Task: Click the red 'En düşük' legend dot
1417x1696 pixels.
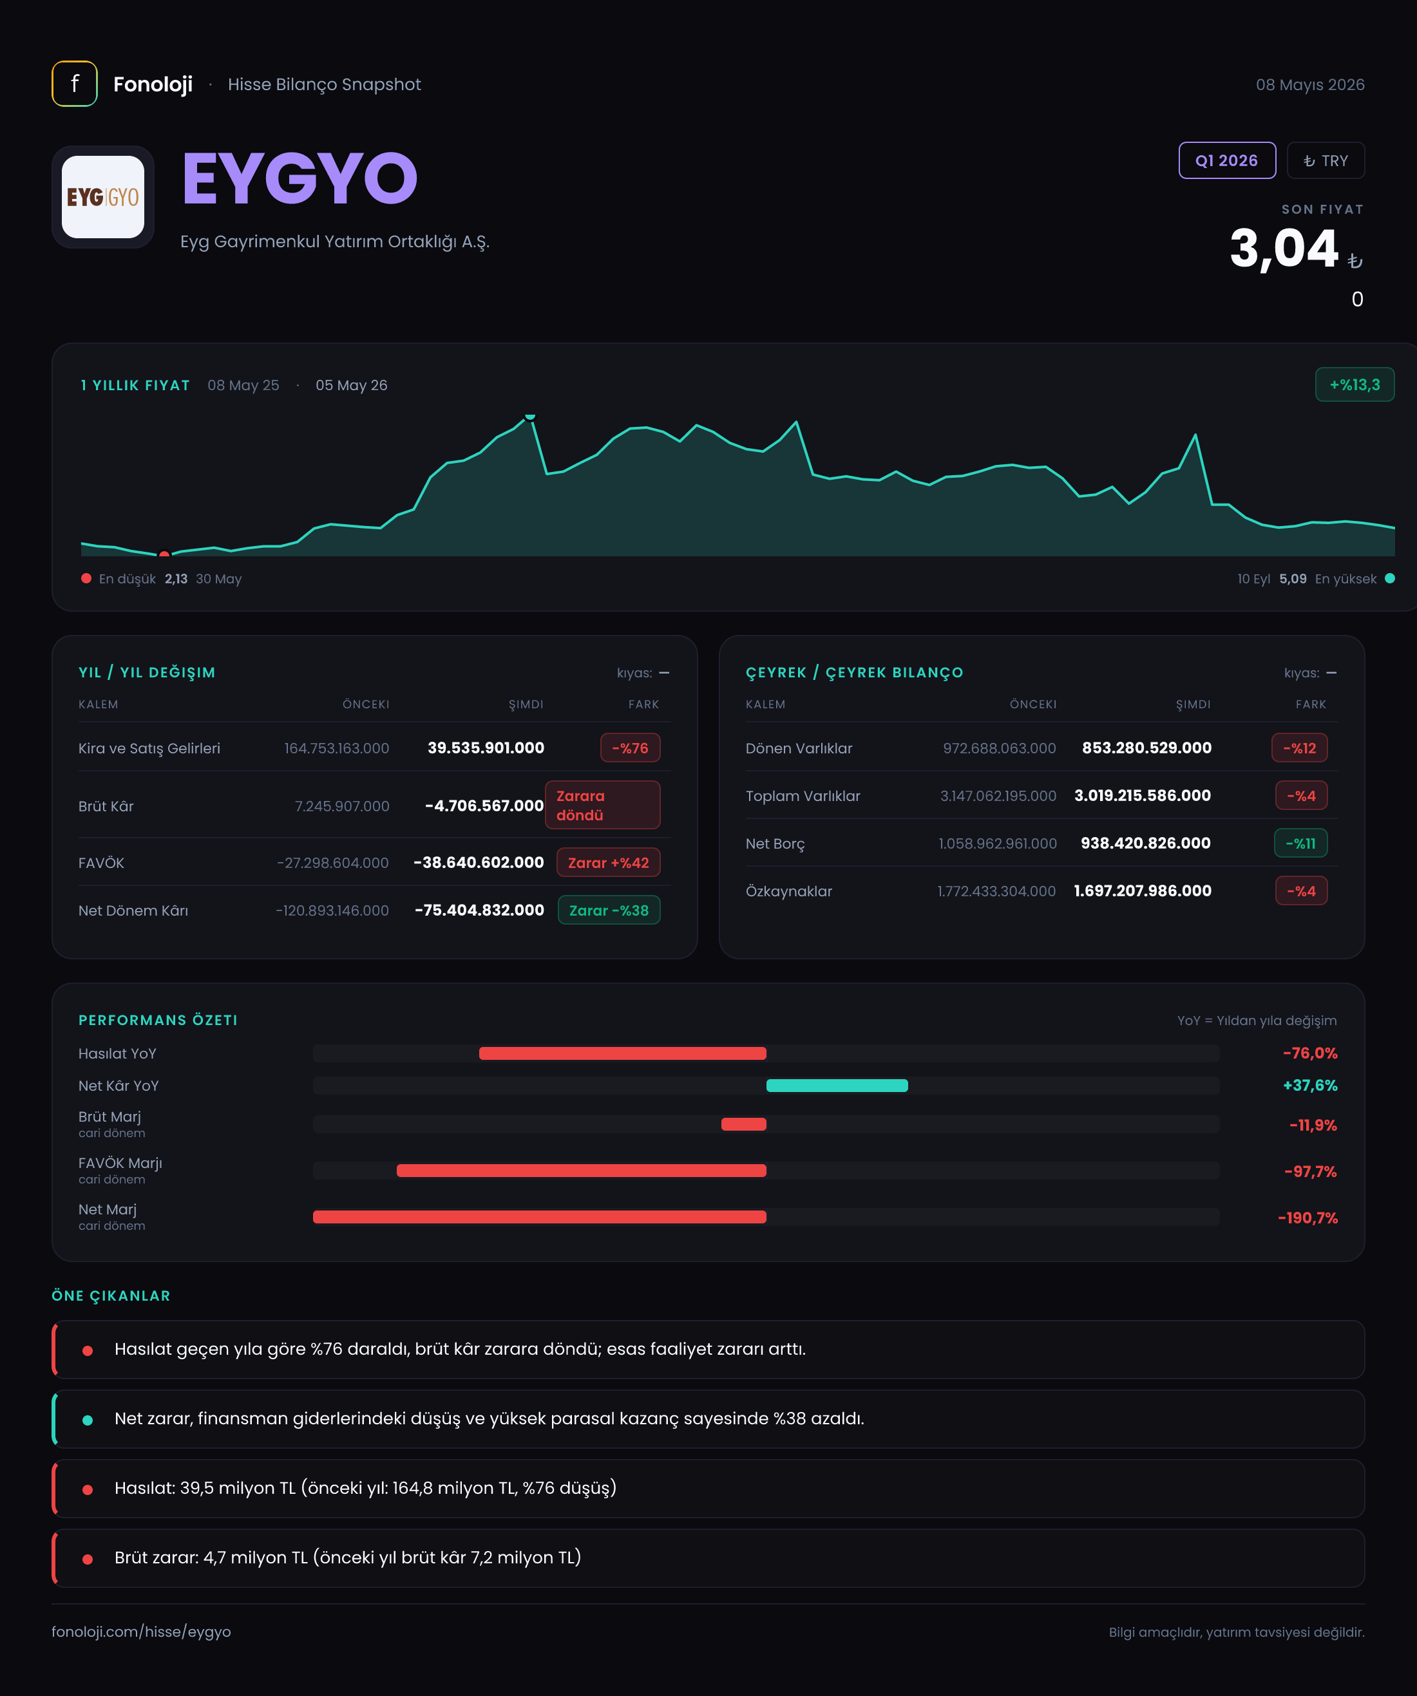Action: point(86,578)
